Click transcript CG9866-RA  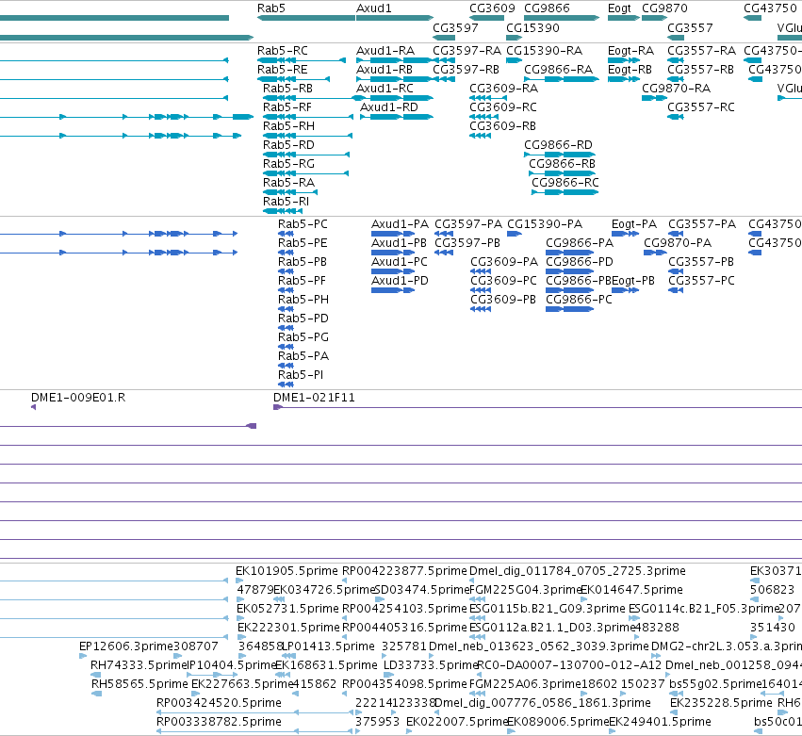click(x=559, y=70)
